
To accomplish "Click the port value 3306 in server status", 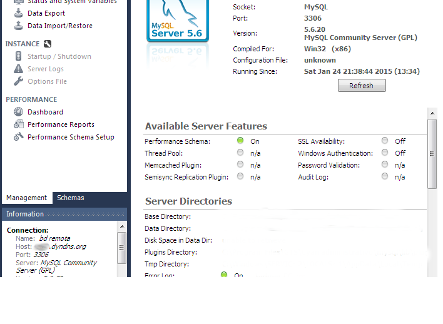I will (312, 18).
